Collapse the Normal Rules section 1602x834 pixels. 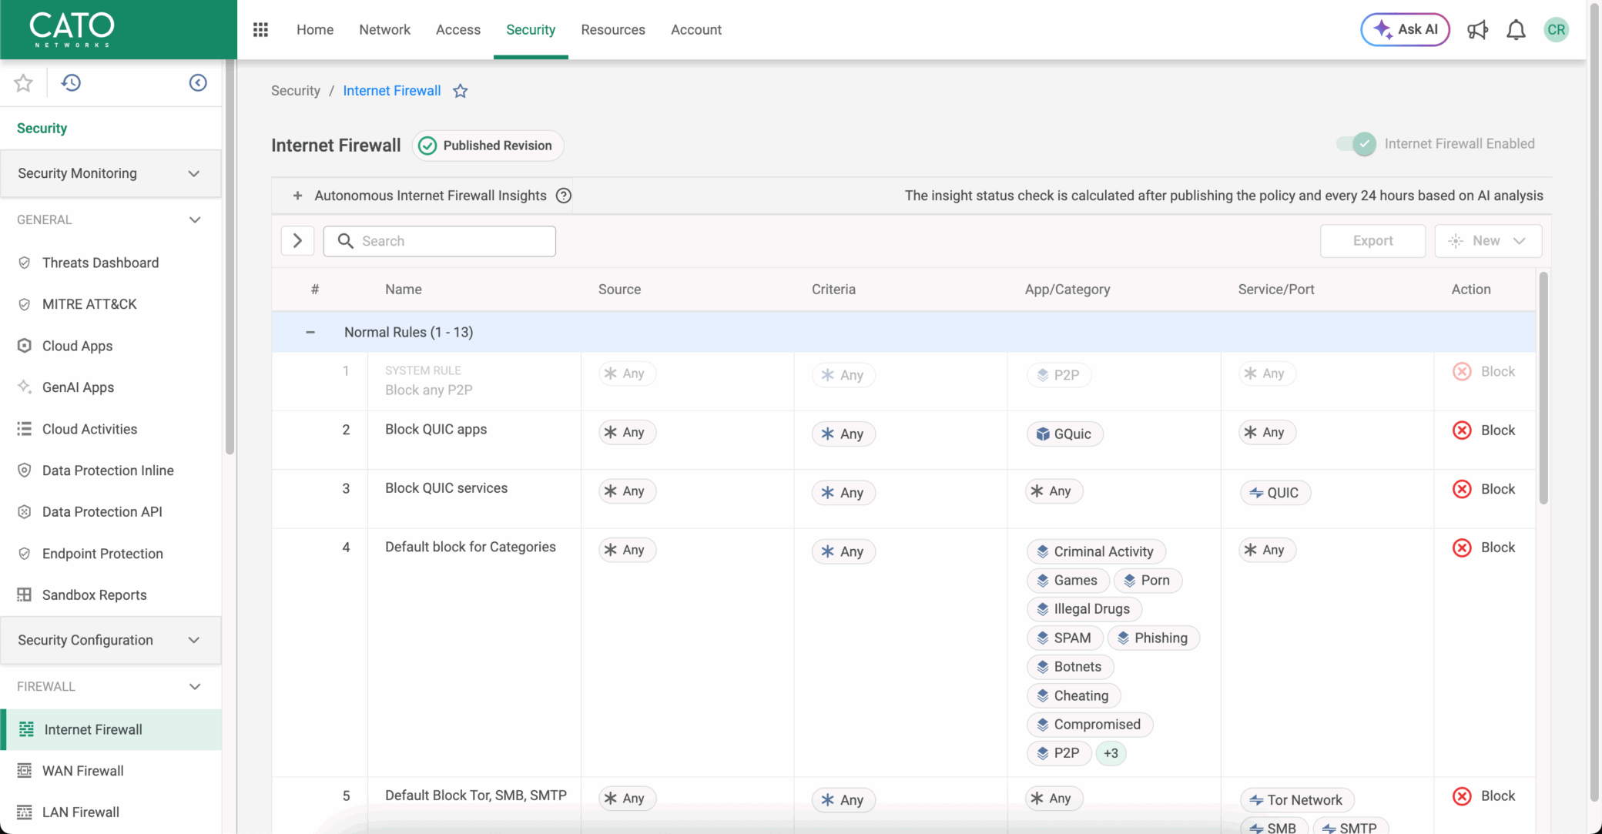310,332
